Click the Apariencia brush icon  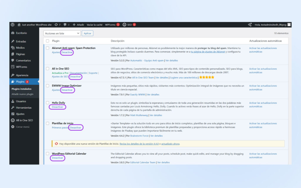click(x=13, y=75)
